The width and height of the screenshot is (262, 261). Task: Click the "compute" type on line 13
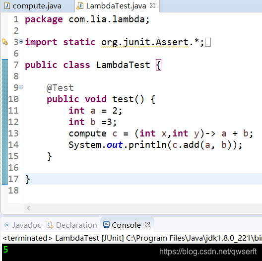[x=87, y=133]
